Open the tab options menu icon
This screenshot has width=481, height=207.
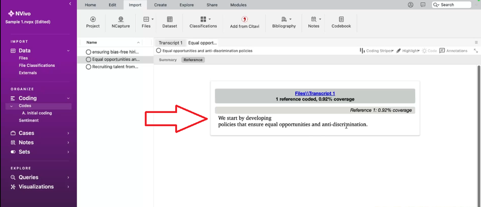coord(476,43)
